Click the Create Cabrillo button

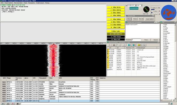coord(149,19)
